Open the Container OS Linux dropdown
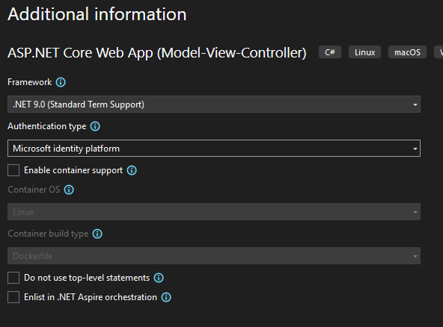Screen dimensions: 443x327 (214, 212)
